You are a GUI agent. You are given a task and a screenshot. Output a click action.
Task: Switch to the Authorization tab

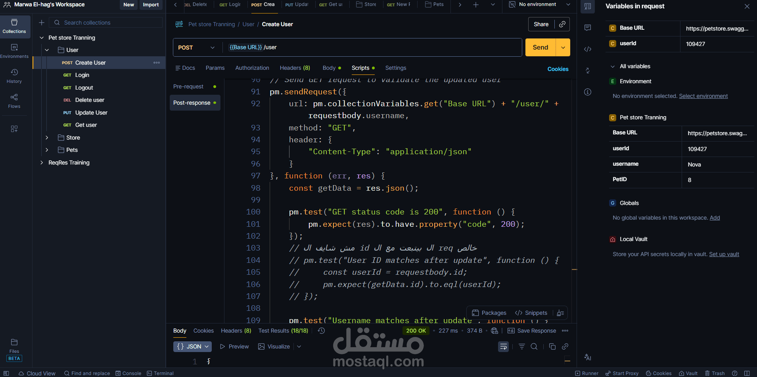coord(252,68)
